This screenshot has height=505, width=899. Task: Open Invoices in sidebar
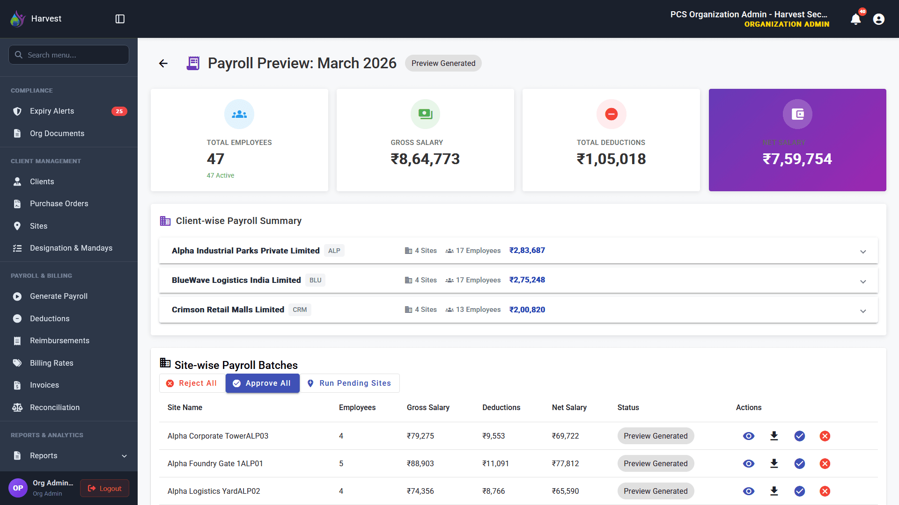click(x=69, y=385)
